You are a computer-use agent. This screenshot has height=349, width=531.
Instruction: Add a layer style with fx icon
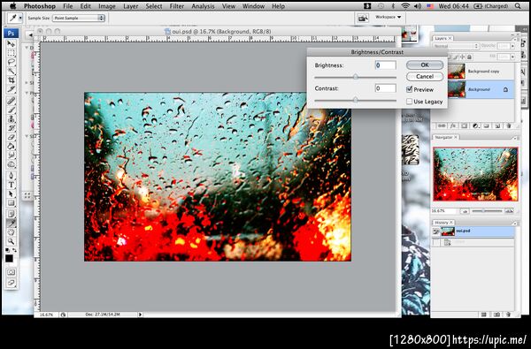click(453, 125)
